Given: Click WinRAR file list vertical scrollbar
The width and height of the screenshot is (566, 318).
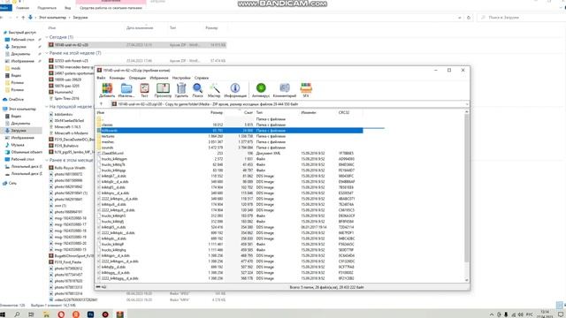Looking at the screenshot, I should click(x=466, y=189).
